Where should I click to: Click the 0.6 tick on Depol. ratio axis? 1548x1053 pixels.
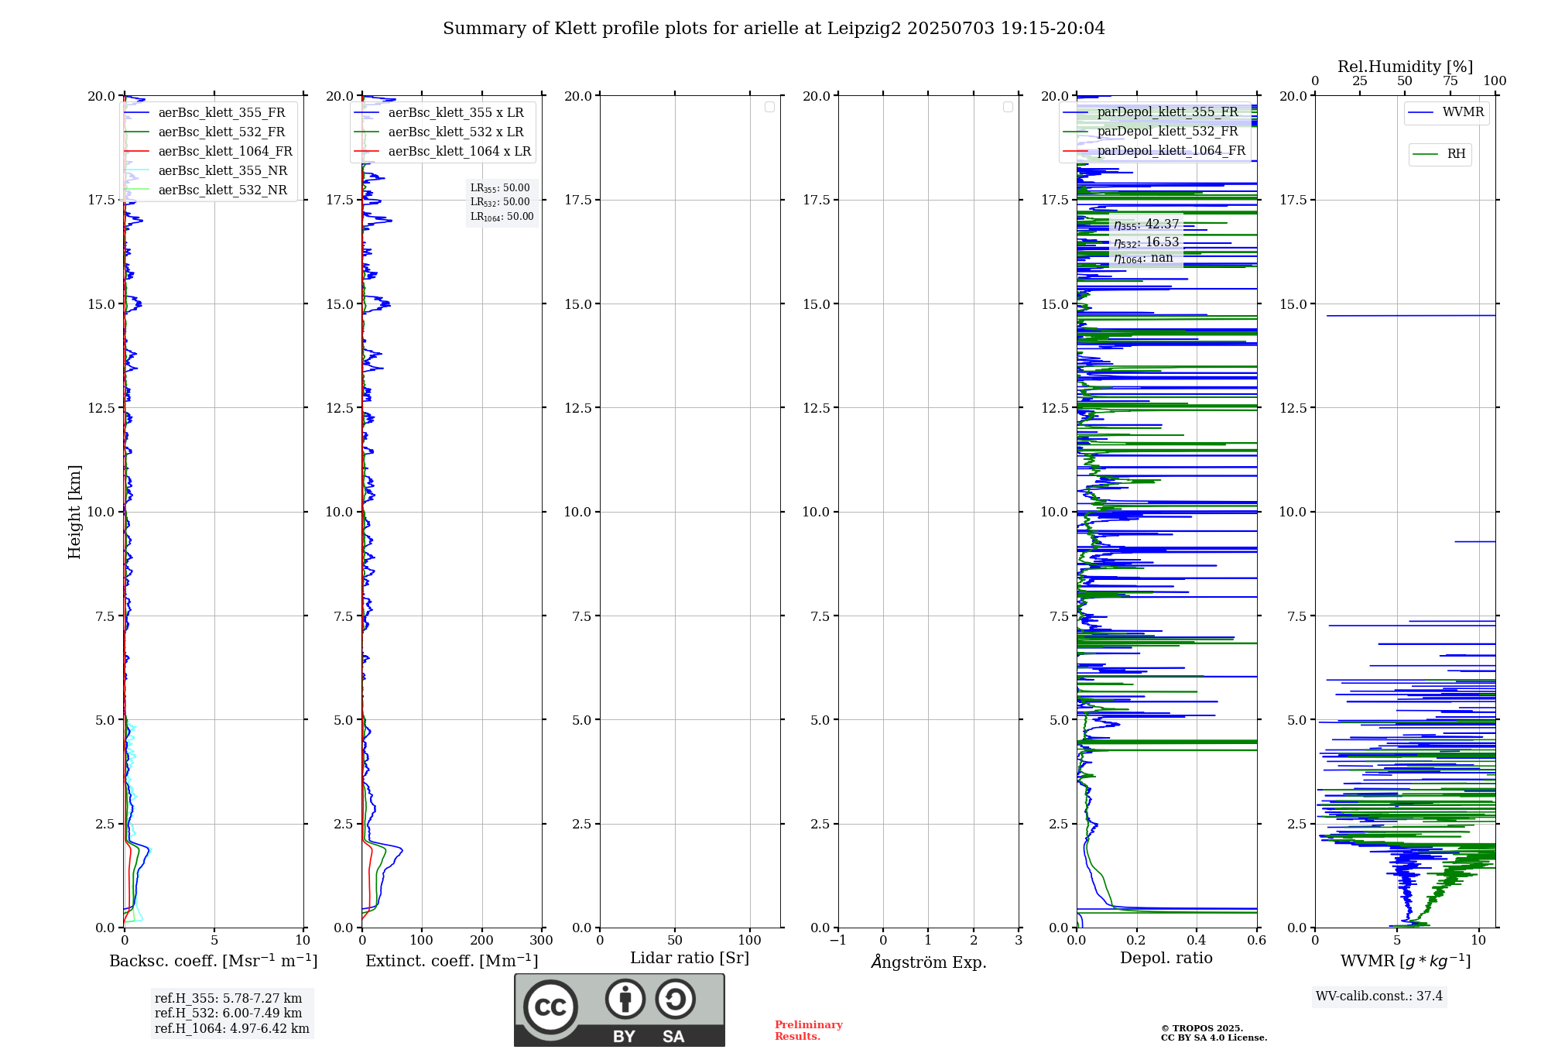coord(1257,940)
